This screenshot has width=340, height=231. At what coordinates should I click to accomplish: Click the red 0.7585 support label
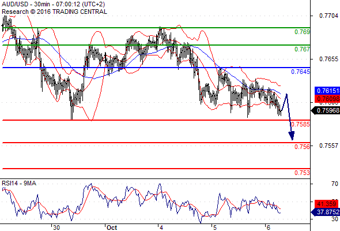coord(300,124)
